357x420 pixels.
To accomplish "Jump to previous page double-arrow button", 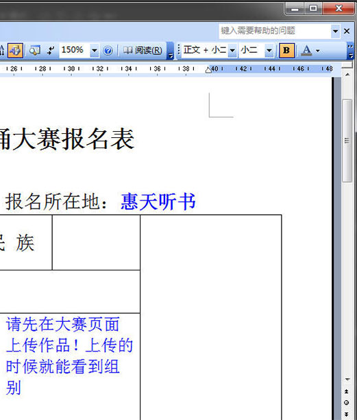I will [347, 392].
